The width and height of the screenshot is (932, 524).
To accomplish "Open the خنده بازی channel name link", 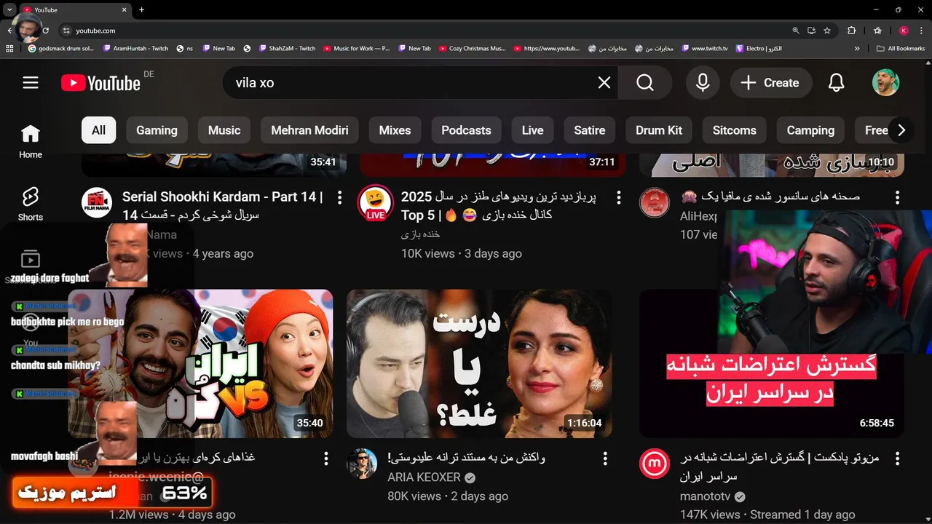I will coord(421,234).
